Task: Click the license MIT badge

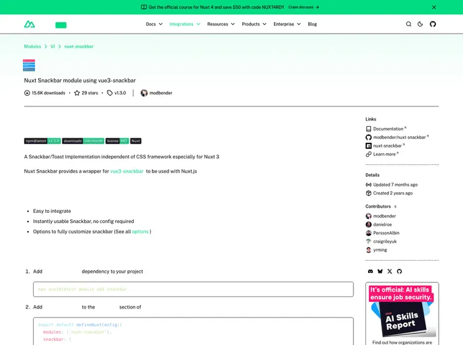Action: coord(117,141)
